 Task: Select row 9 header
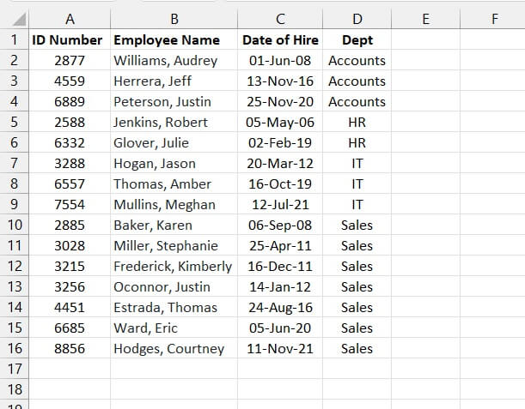pos(14,204)
